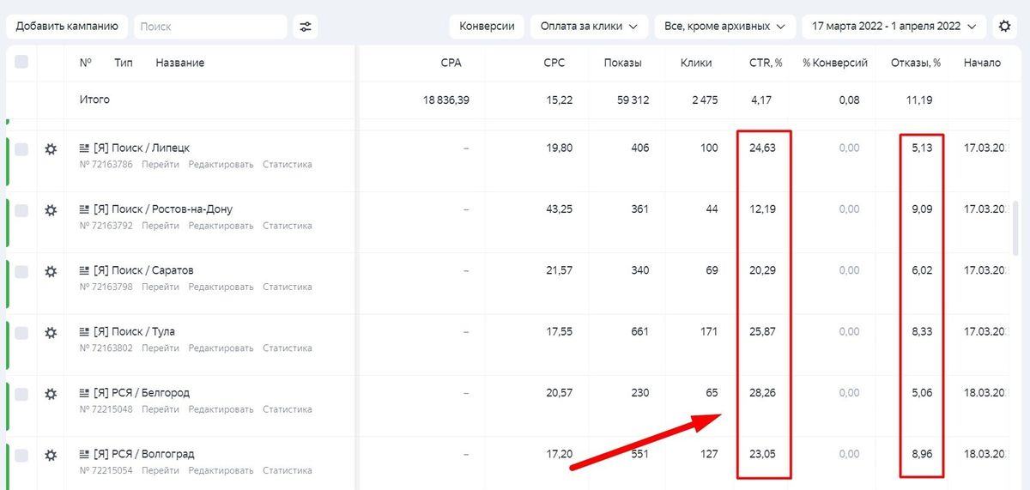1030x490 pixels.
Task: Click Клики value 171 in Тула row
Action: (x=709, y=331)
